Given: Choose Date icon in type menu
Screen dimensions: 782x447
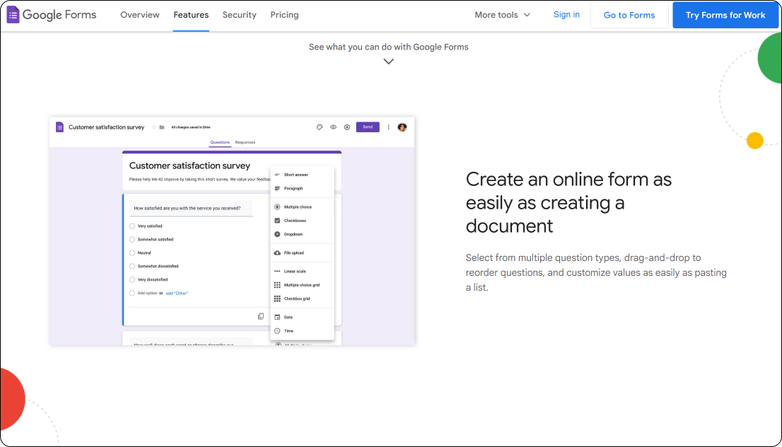Looking at the screenshot, I should 277,318.
